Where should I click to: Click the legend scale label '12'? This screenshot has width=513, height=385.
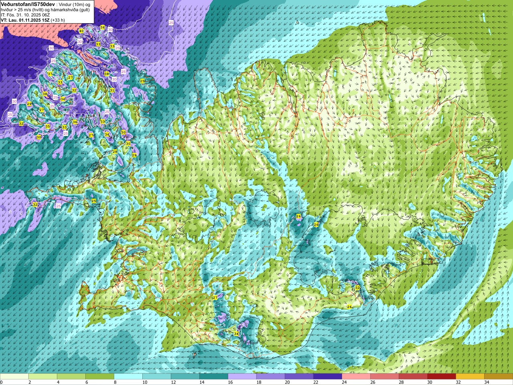173,382
